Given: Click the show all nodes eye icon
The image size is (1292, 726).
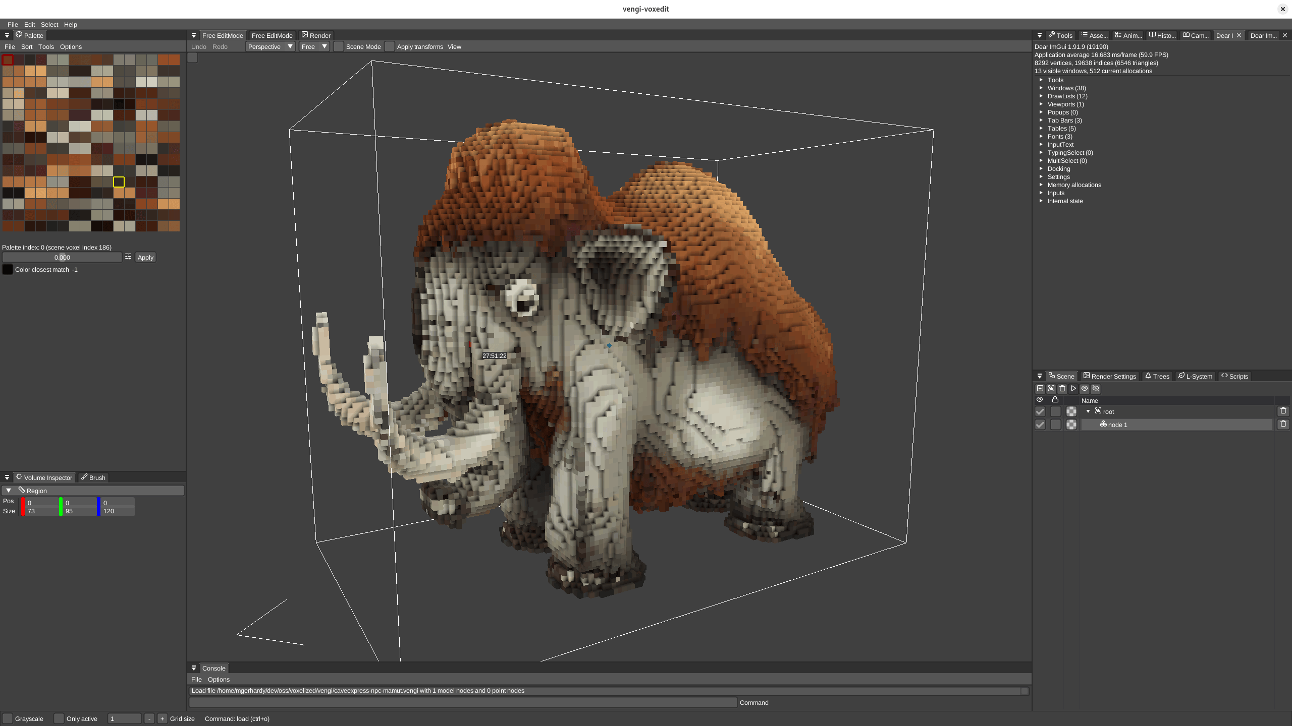Looking at the screenshot, I should [x=1084, y=389].
